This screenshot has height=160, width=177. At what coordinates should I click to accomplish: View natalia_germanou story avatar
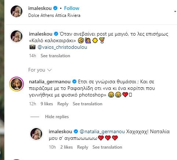click(x=16, y=84)
